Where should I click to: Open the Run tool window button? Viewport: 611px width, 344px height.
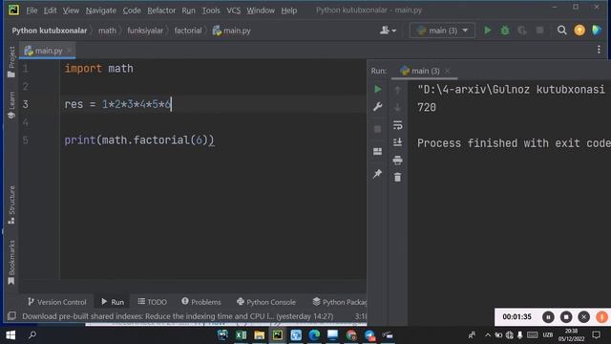[x=113, y=302]
